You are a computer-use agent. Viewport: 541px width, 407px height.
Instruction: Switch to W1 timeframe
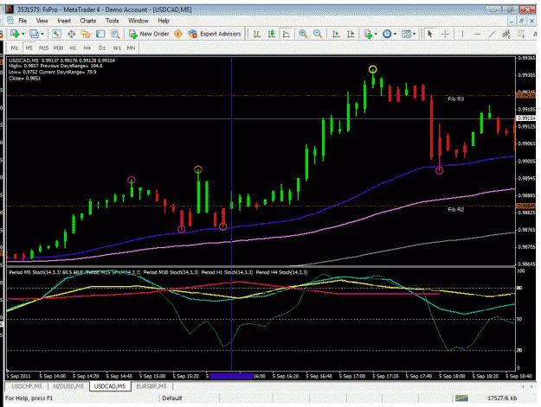pyautogui.click(x=117, y=48)
